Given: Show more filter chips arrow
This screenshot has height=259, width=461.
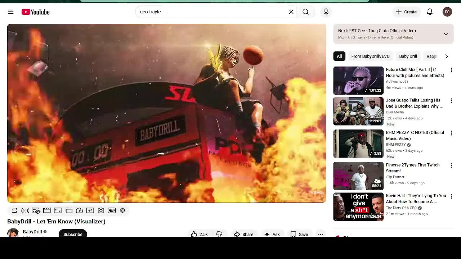Looking at the screenshot, I should click(x=447, y=56).
